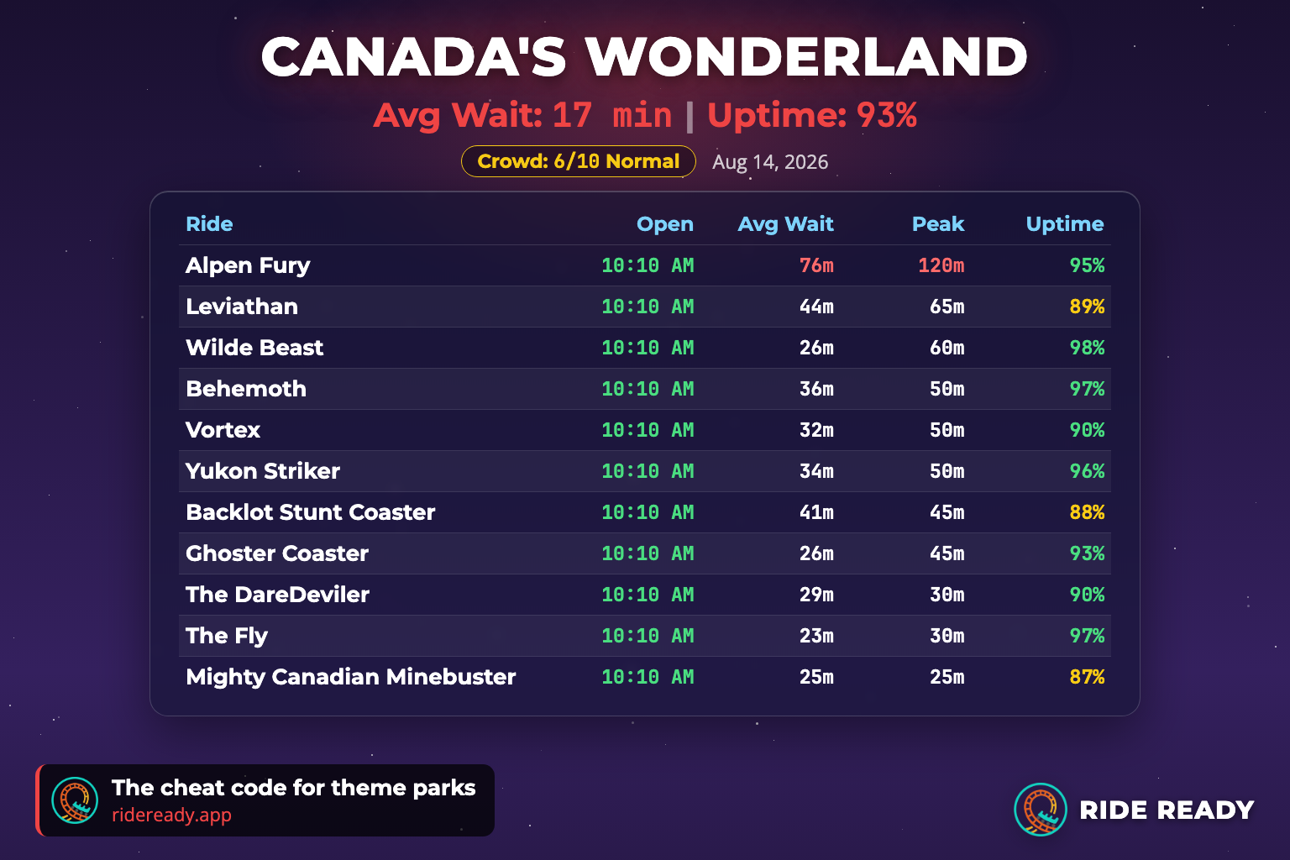The height and width of the screenshot is (860, 1290).
Task: Click the Peak column header
Action: tap(938, 224)
